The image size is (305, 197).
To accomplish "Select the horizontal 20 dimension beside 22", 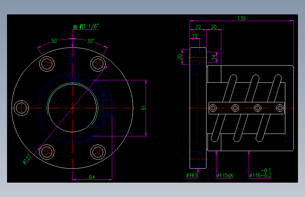I will (x=214, y=27).
